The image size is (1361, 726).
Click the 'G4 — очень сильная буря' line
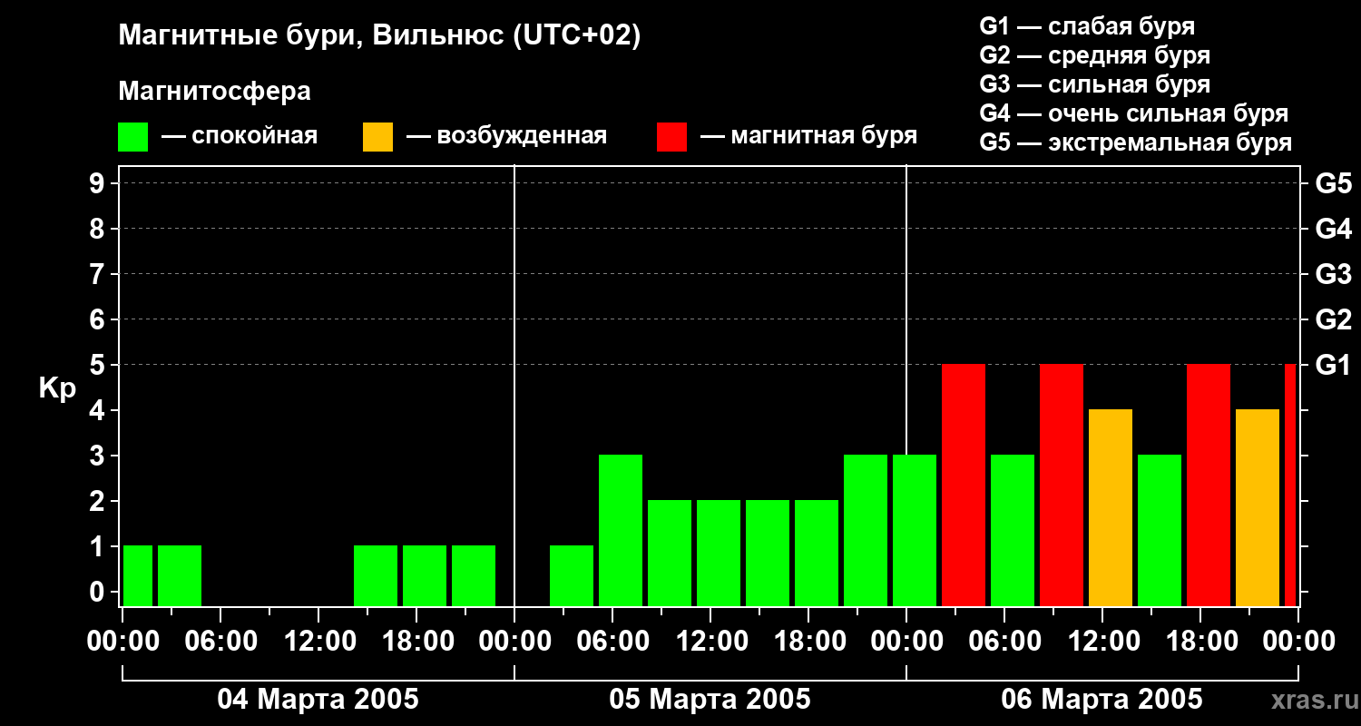point(1134,113)
